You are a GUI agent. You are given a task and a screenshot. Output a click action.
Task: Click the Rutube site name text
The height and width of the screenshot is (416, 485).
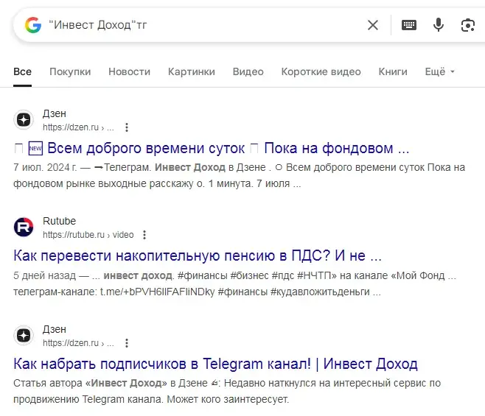pos(59,221)
